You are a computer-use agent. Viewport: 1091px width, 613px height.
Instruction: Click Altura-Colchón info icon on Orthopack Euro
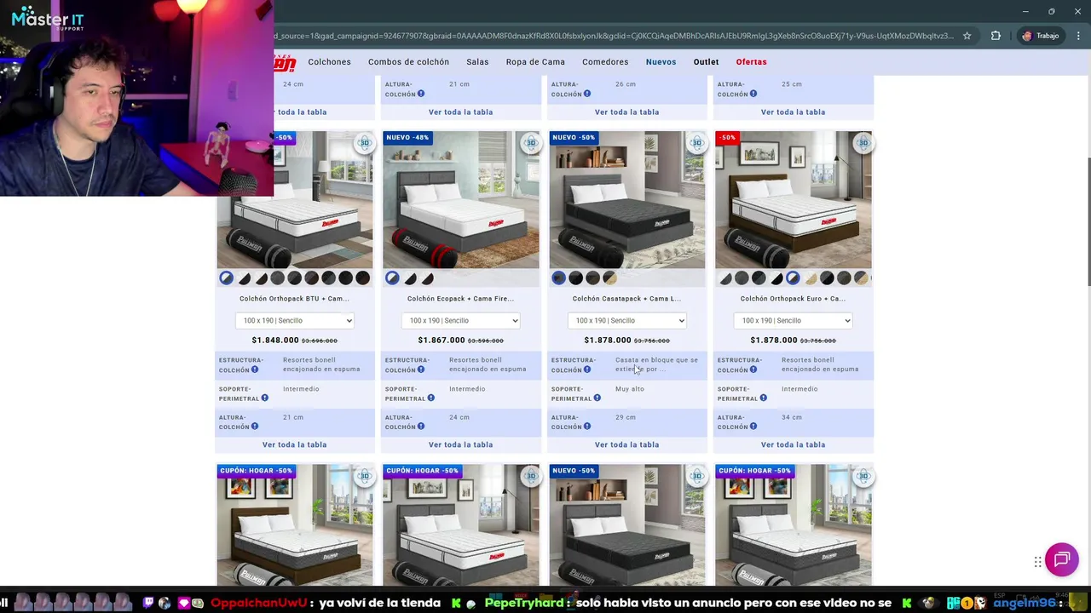pos(753,426)
